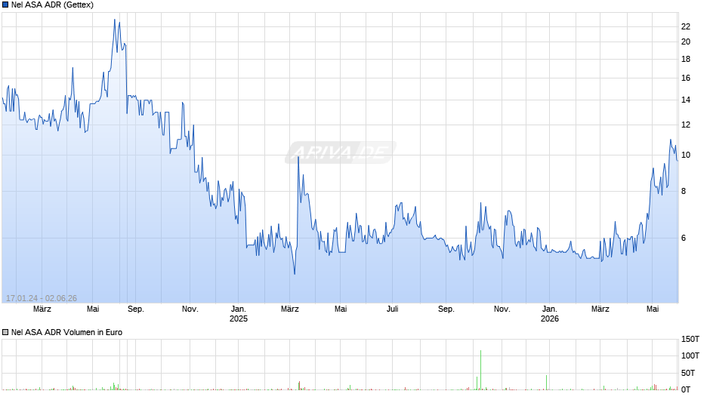The width and height of the screenshot is (710, 397).
Task: Click the price axis label 6
Action: (684, 238)
